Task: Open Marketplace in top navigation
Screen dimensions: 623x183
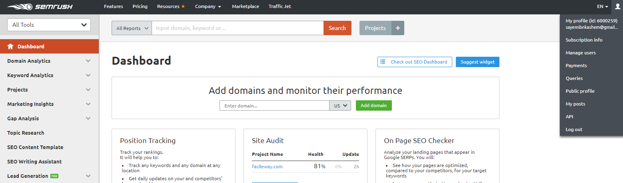Action: [x=246, y=6]
